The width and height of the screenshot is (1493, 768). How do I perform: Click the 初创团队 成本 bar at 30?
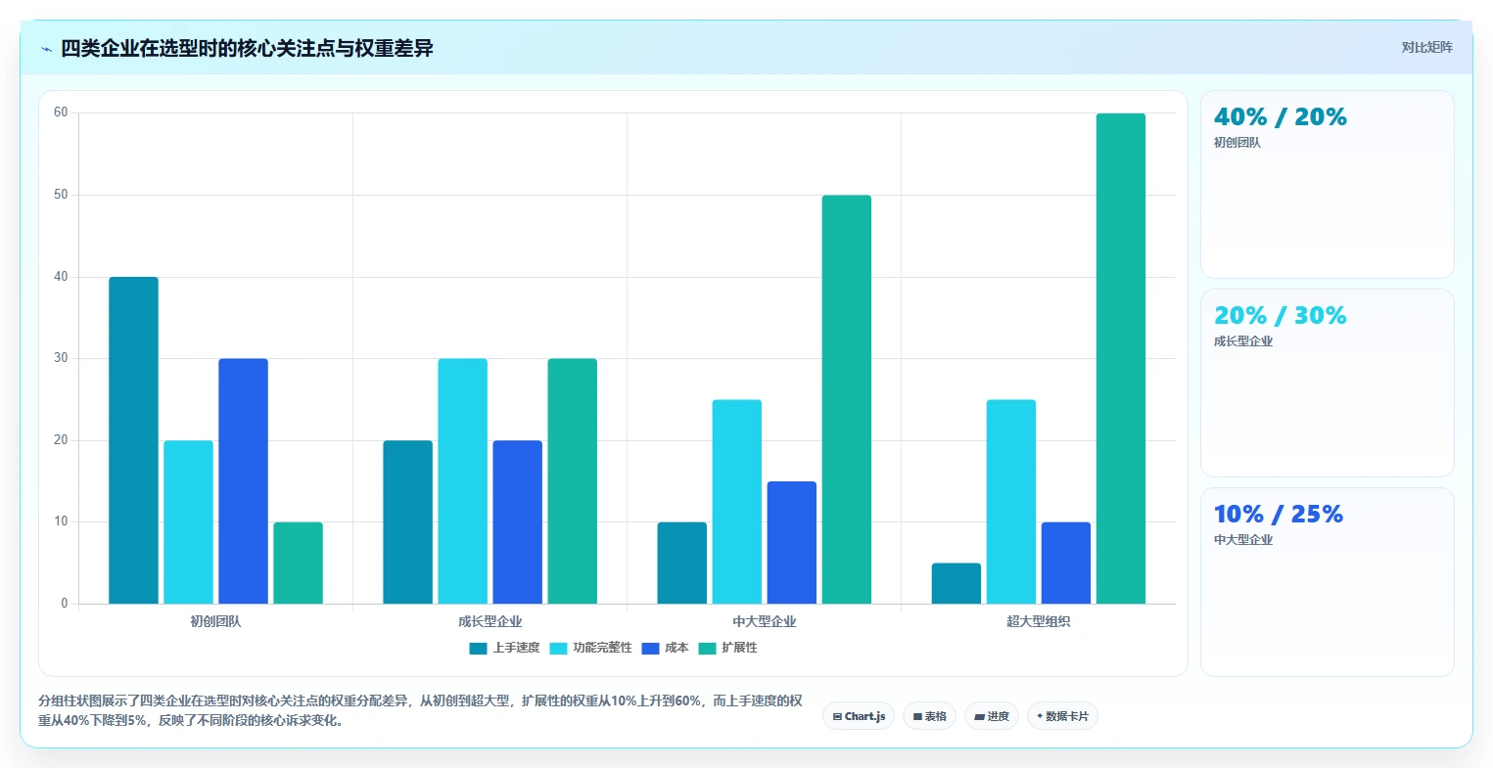tap(243, 481)
